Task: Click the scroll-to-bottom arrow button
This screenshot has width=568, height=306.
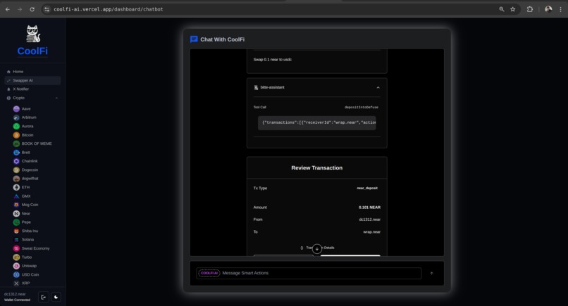Action: tap(317, 249)
